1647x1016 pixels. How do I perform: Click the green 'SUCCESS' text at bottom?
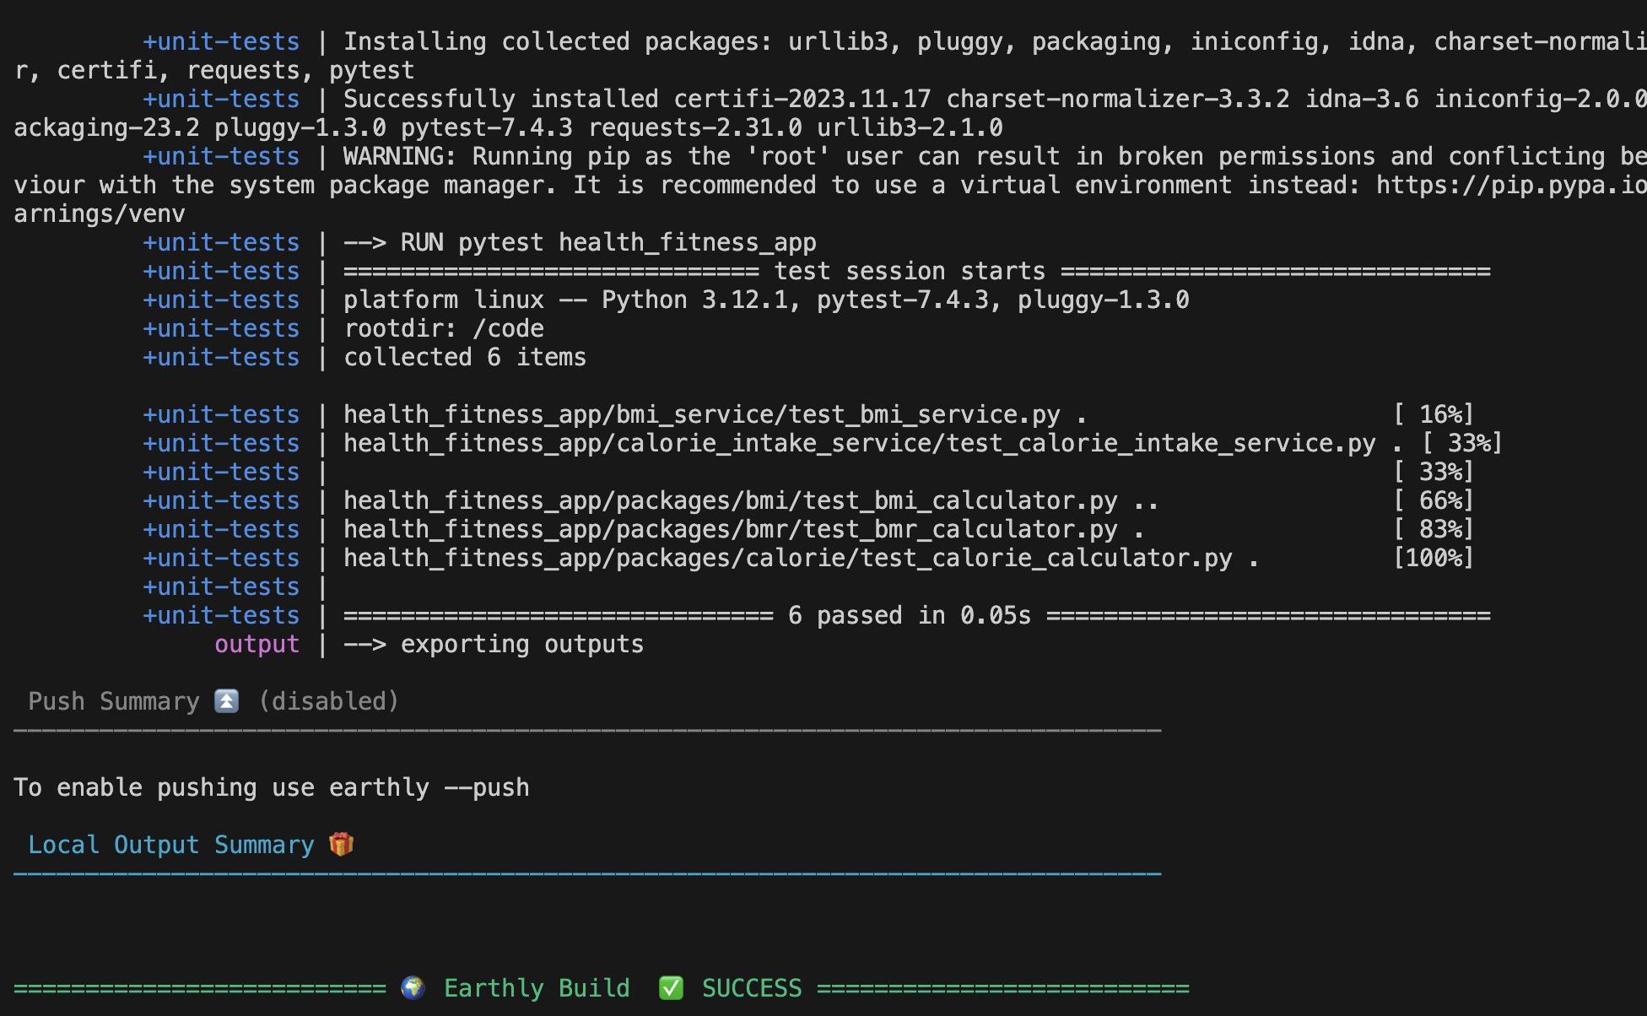(751, 987)
